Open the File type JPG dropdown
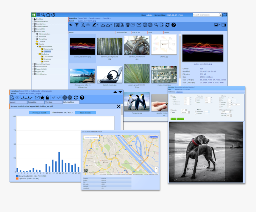Screen dimensions: 256x212 click(229, 116)
